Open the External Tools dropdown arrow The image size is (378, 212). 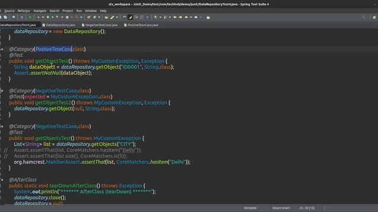coord(82,17)
